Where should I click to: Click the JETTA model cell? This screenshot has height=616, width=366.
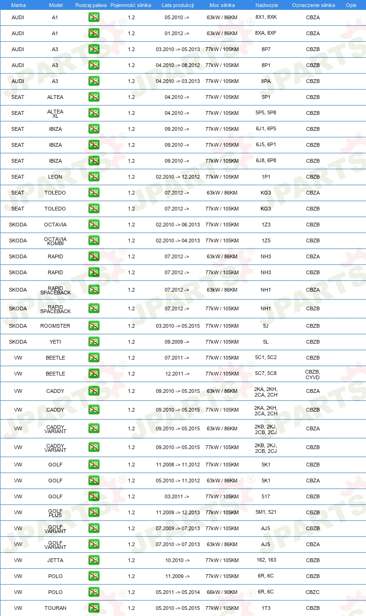coord(55,560)
